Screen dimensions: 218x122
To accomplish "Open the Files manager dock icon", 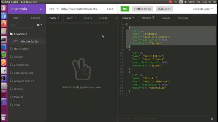I will coord(4,32).
